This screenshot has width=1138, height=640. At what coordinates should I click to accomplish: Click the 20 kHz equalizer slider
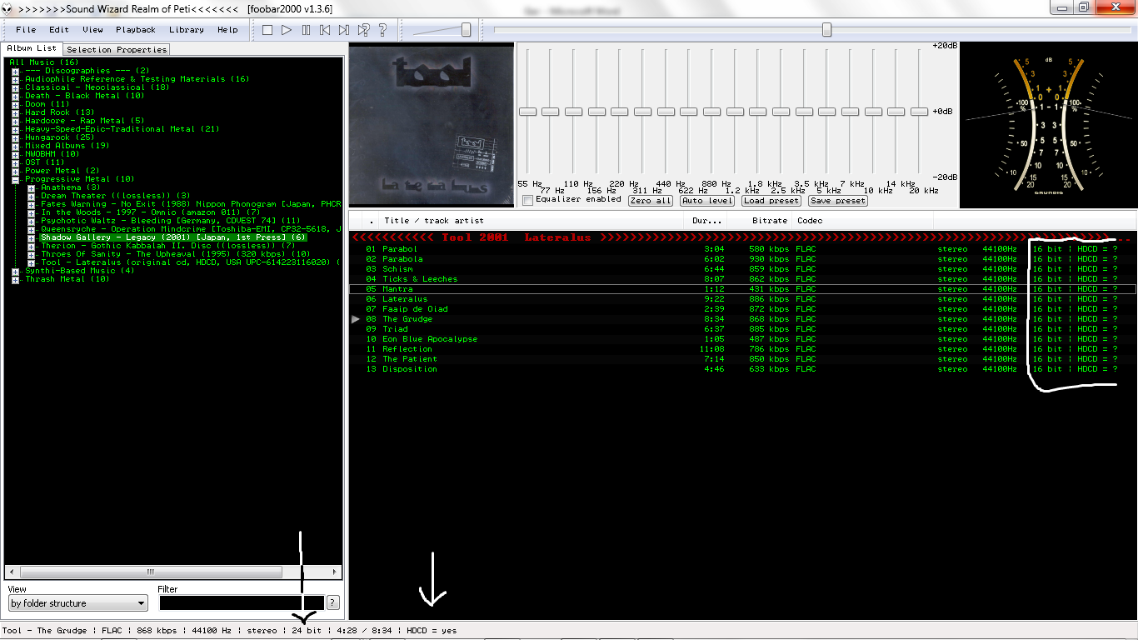[x=919, y=112]
